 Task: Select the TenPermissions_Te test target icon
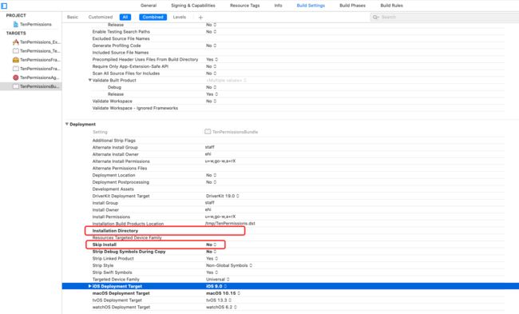15,51
